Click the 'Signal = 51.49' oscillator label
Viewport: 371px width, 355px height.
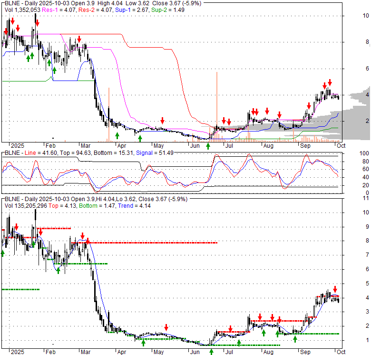pyautogui.click(x=155, y=153)
